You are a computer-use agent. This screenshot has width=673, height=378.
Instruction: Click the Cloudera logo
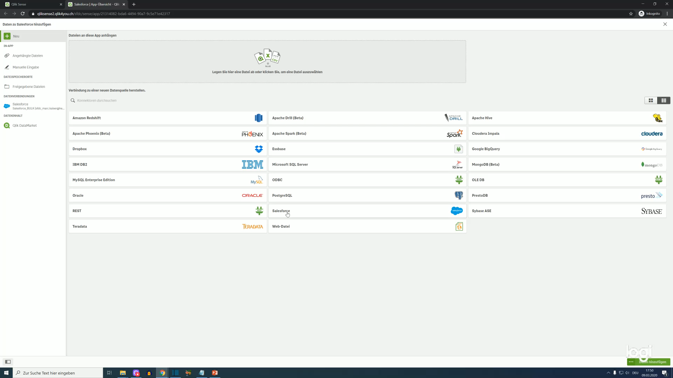pyautogui.click(x=652, y=134)
